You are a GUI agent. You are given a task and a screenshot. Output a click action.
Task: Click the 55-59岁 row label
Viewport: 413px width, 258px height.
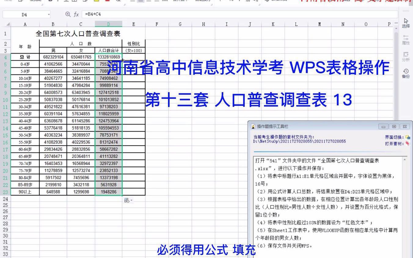point(25,142)
